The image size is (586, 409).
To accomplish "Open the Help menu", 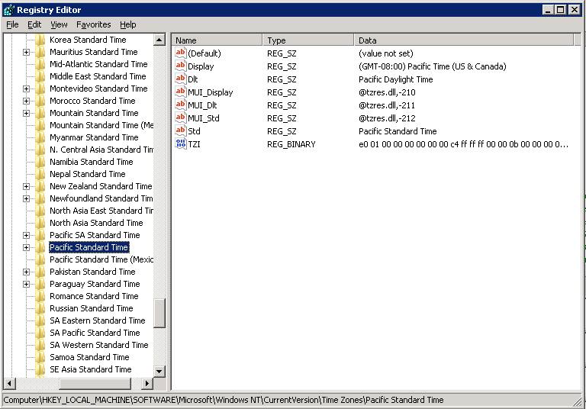I will 128,24.
